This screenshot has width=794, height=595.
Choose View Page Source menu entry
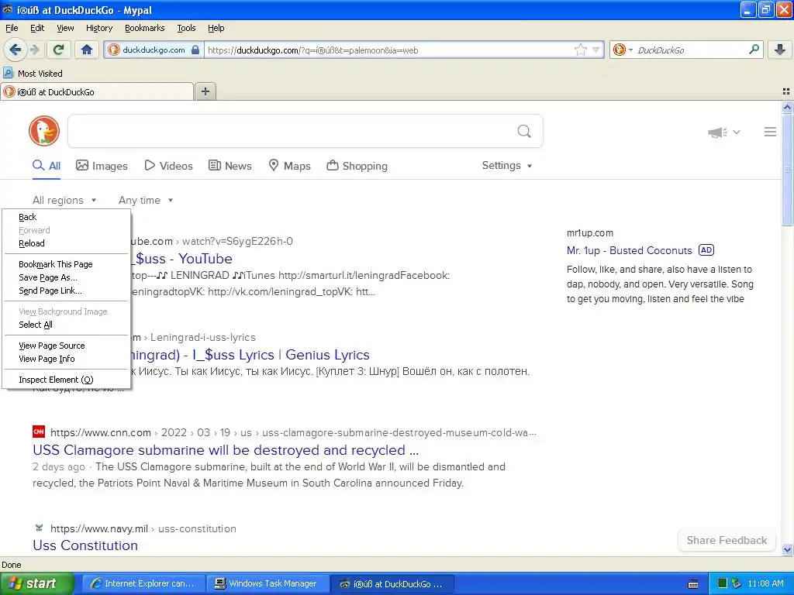coord(67,346)
